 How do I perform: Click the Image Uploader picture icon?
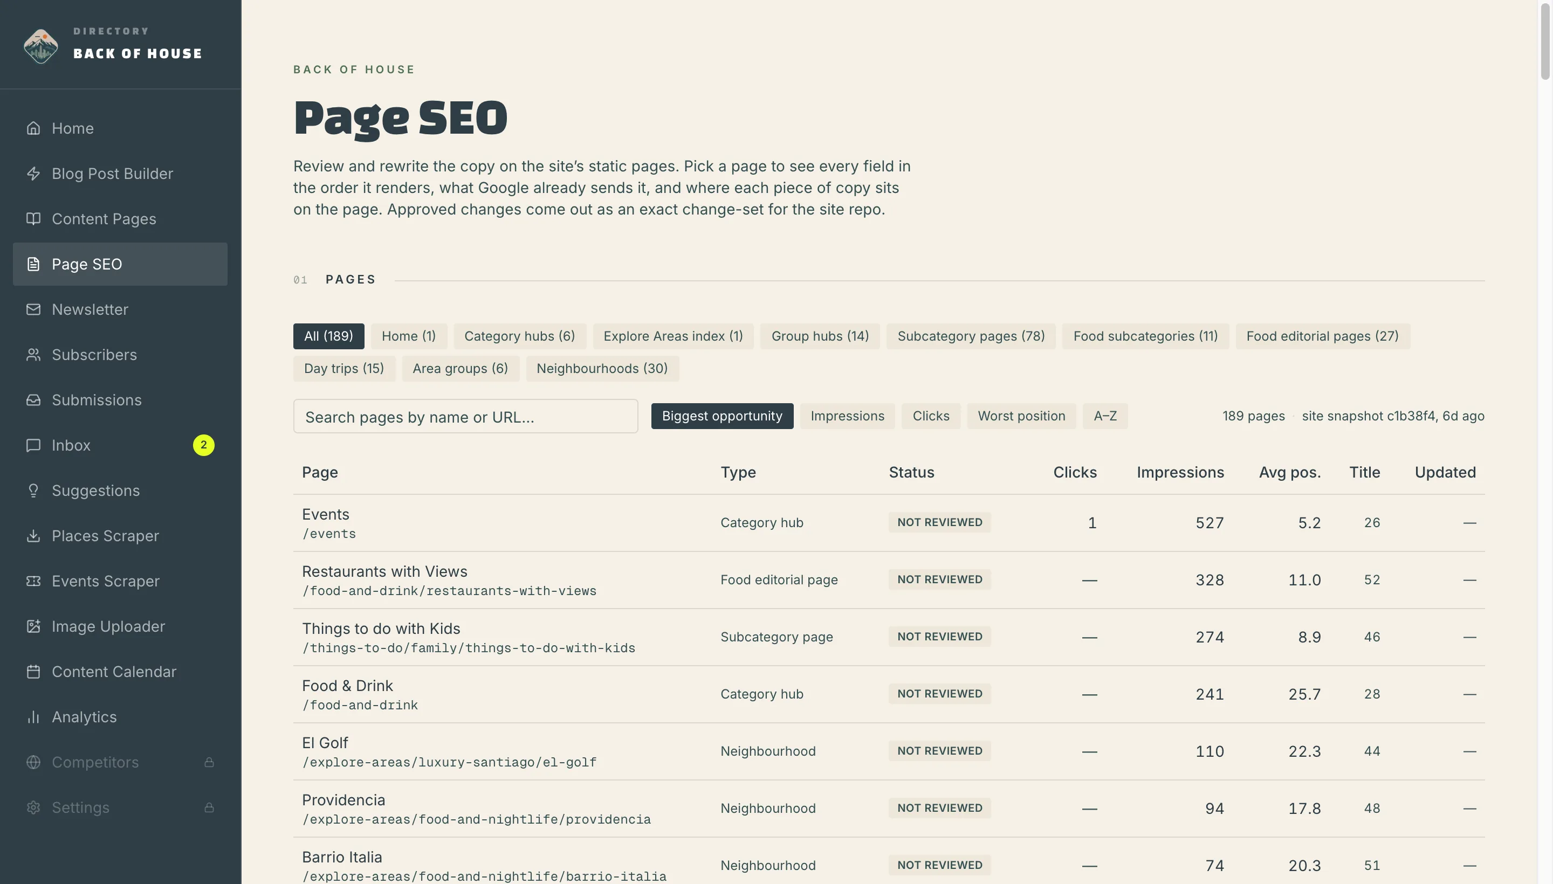[x=33, y=626]
